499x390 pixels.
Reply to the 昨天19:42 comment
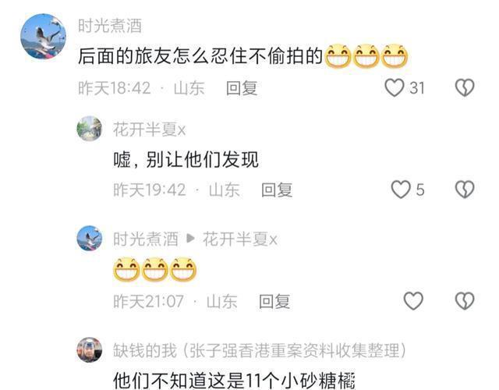[277, 190]
